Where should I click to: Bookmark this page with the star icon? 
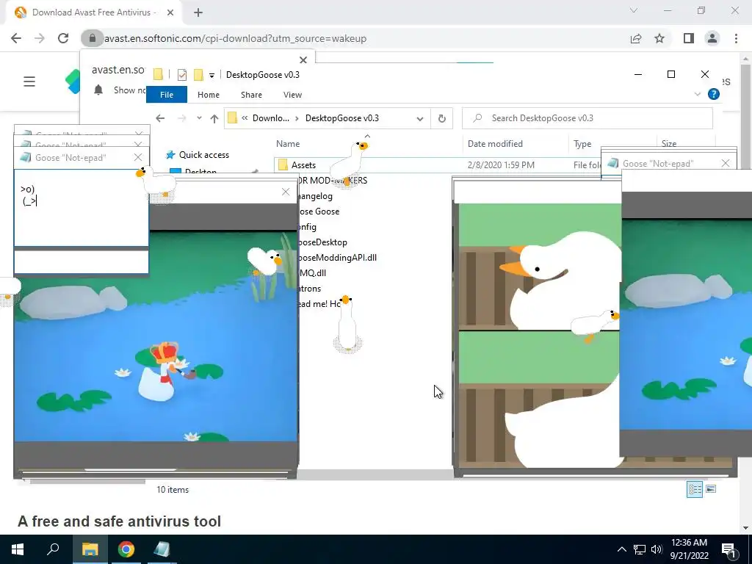pos(659,38)
